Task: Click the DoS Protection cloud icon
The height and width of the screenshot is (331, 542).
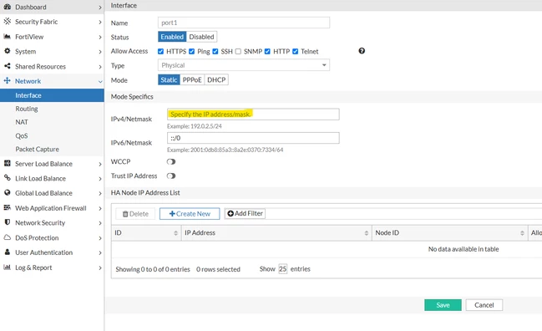Action: (7, 237)
